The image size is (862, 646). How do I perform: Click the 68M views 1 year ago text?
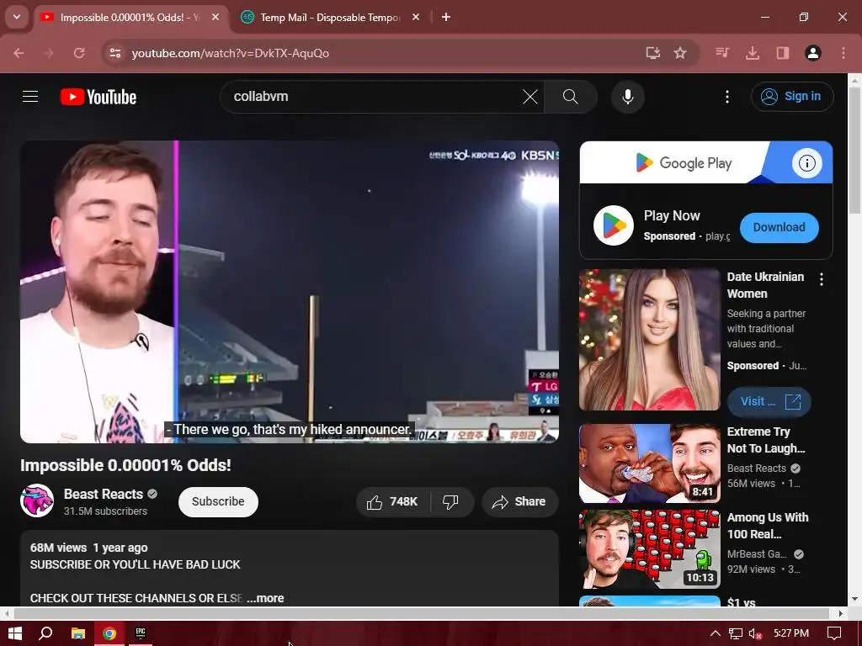coord(89,548)
